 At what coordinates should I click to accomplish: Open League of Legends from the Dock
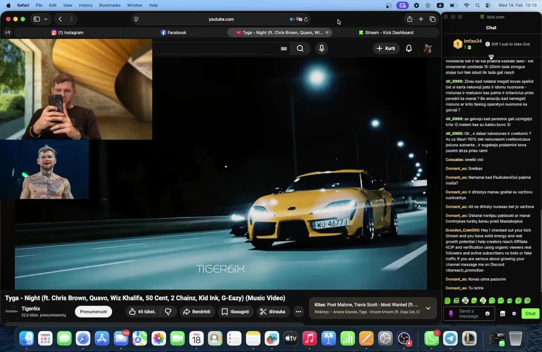469,338
